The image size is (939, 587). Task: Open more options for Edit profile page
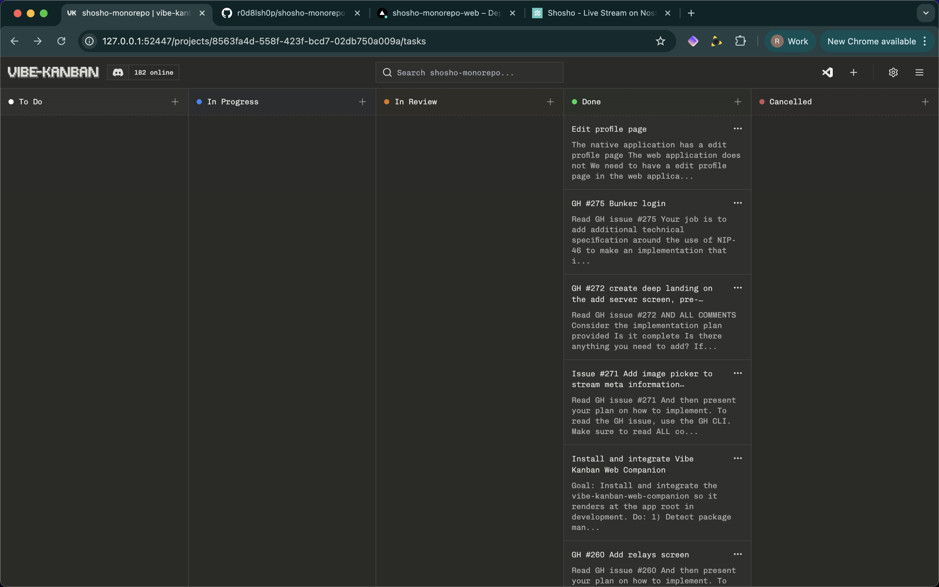(x=738, y=128)
